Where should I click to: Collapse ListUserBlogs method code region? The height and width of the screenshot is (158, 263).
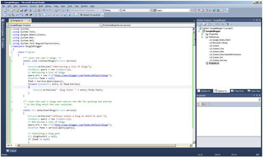point(12,61)
